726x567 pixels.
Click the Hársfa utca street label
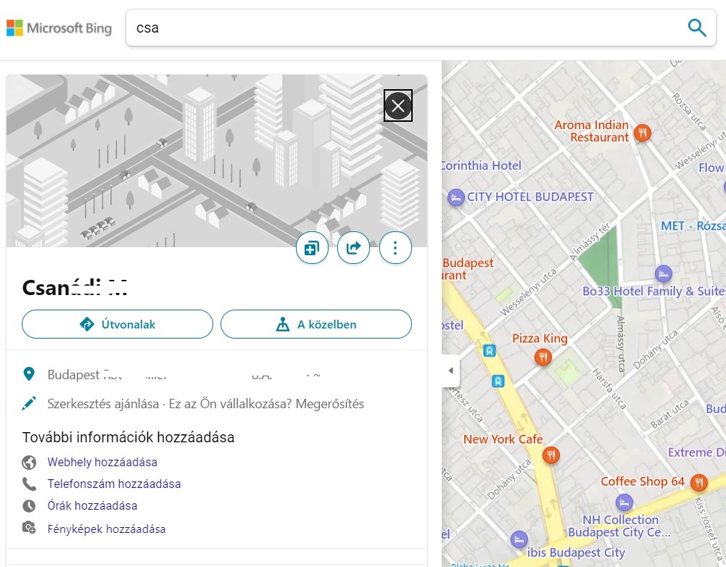click(609, 389)
